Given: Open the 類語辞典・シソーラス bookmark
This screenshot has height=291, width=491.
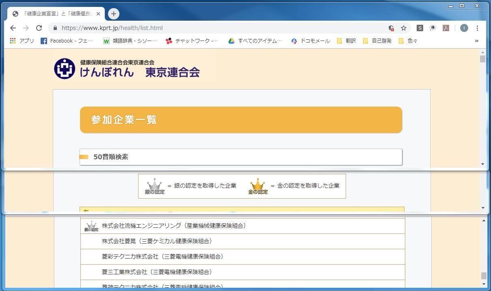Looking at the screenshot, I should click(x=129, y=41).
